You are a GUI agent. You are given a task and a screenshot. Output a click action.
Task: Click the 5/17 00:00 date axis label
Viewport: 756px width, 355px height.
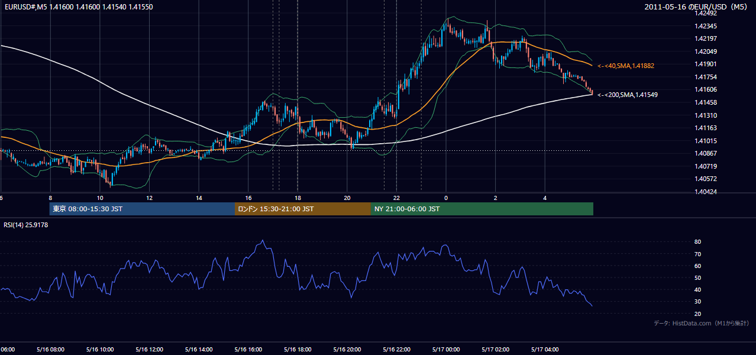(x=446, y=350)
